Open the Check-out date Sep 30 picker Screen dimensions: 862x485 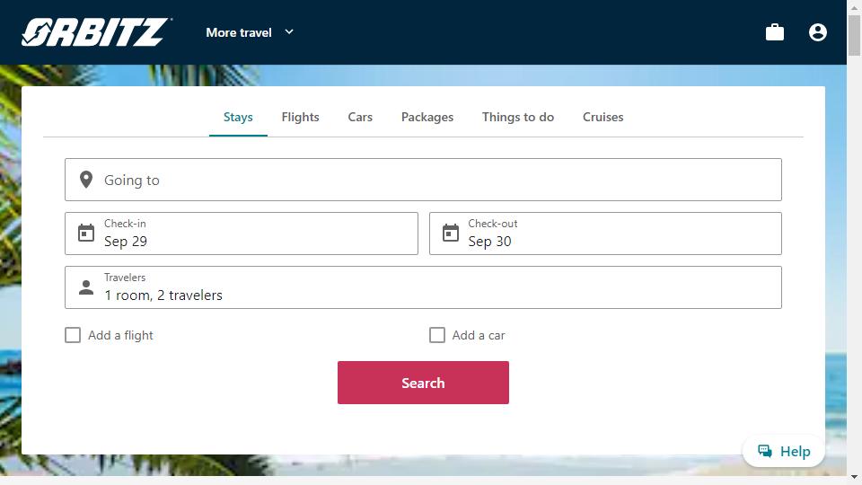pyautogui.click(x=605, y=234)
